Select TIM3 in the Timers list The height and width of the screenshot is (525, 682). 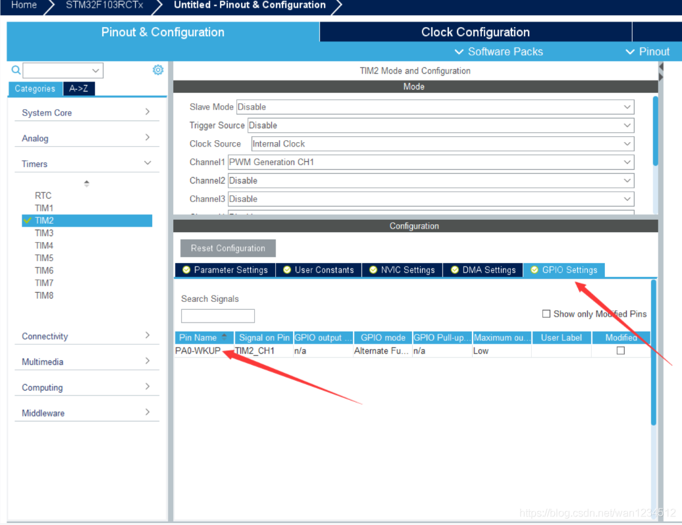point(44,233)
